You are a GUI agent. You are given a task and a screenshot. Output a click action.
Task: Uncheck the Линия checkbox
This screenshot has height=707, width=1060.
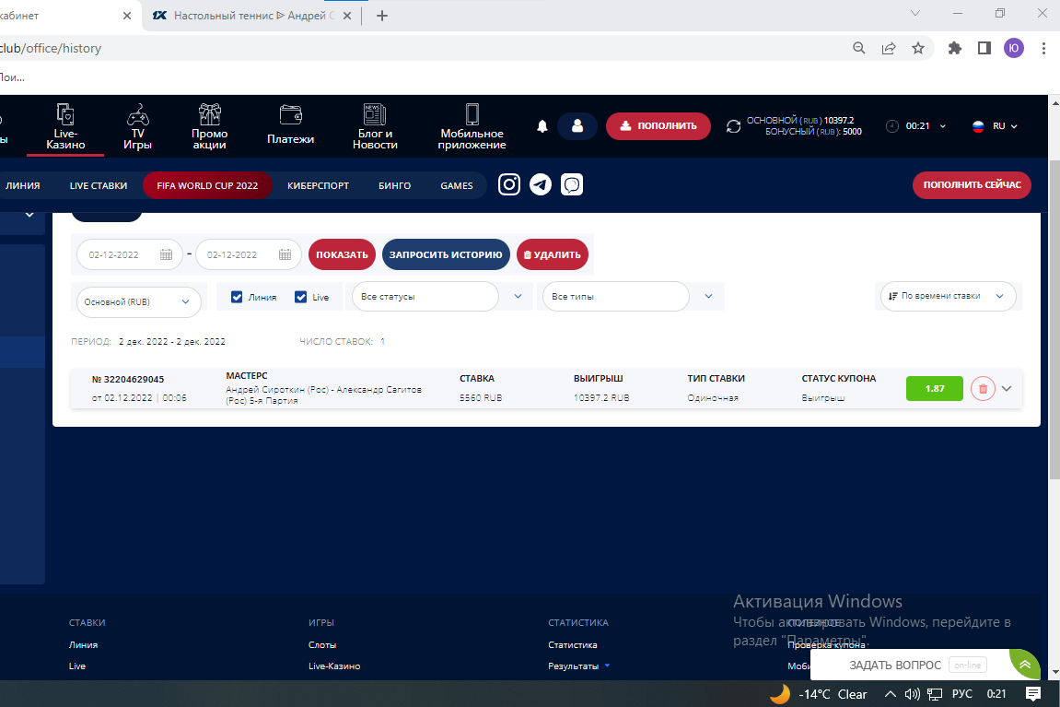point(237,297)
